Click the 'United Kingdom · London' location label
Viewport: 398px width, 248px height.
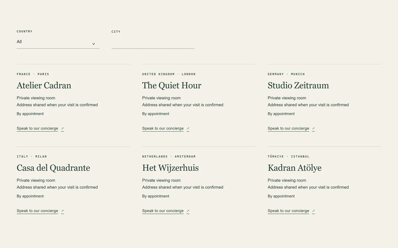pyautogui.click(x=169, y=74)
